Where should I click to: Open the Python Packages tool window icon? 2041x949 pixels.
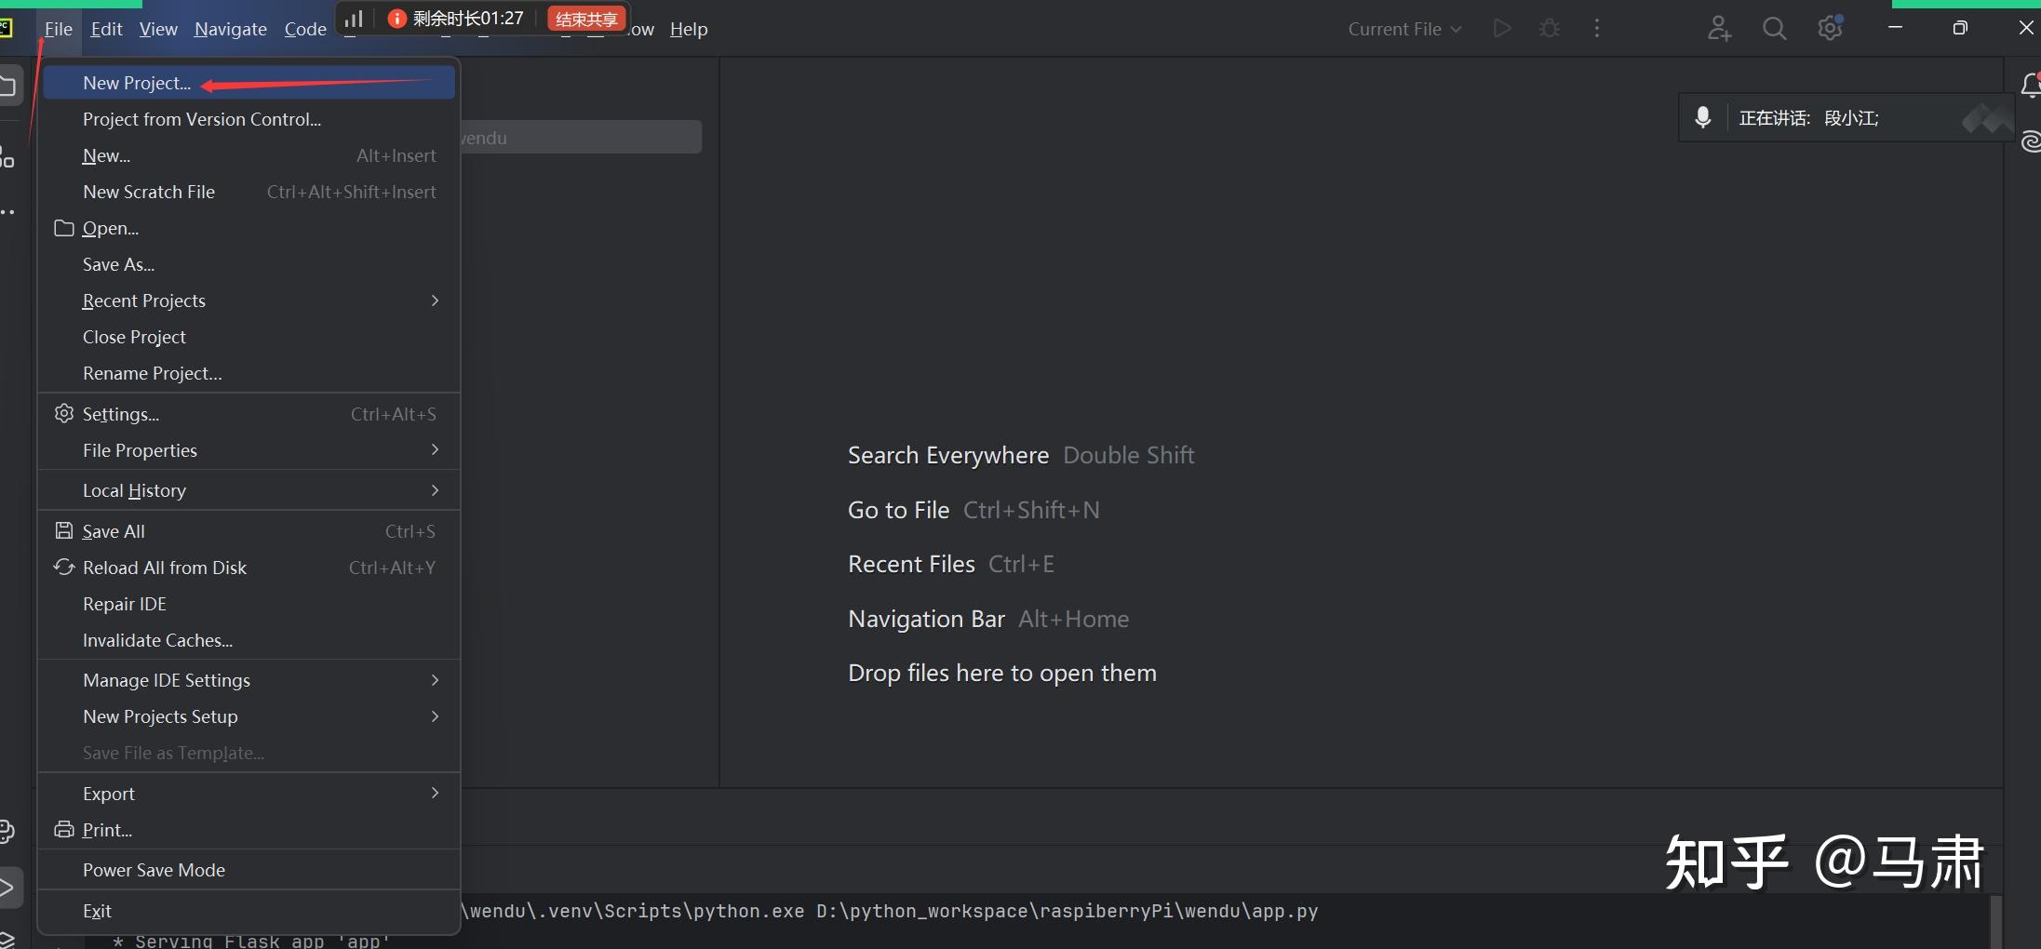pyautogui.click(x=7, y=830)
